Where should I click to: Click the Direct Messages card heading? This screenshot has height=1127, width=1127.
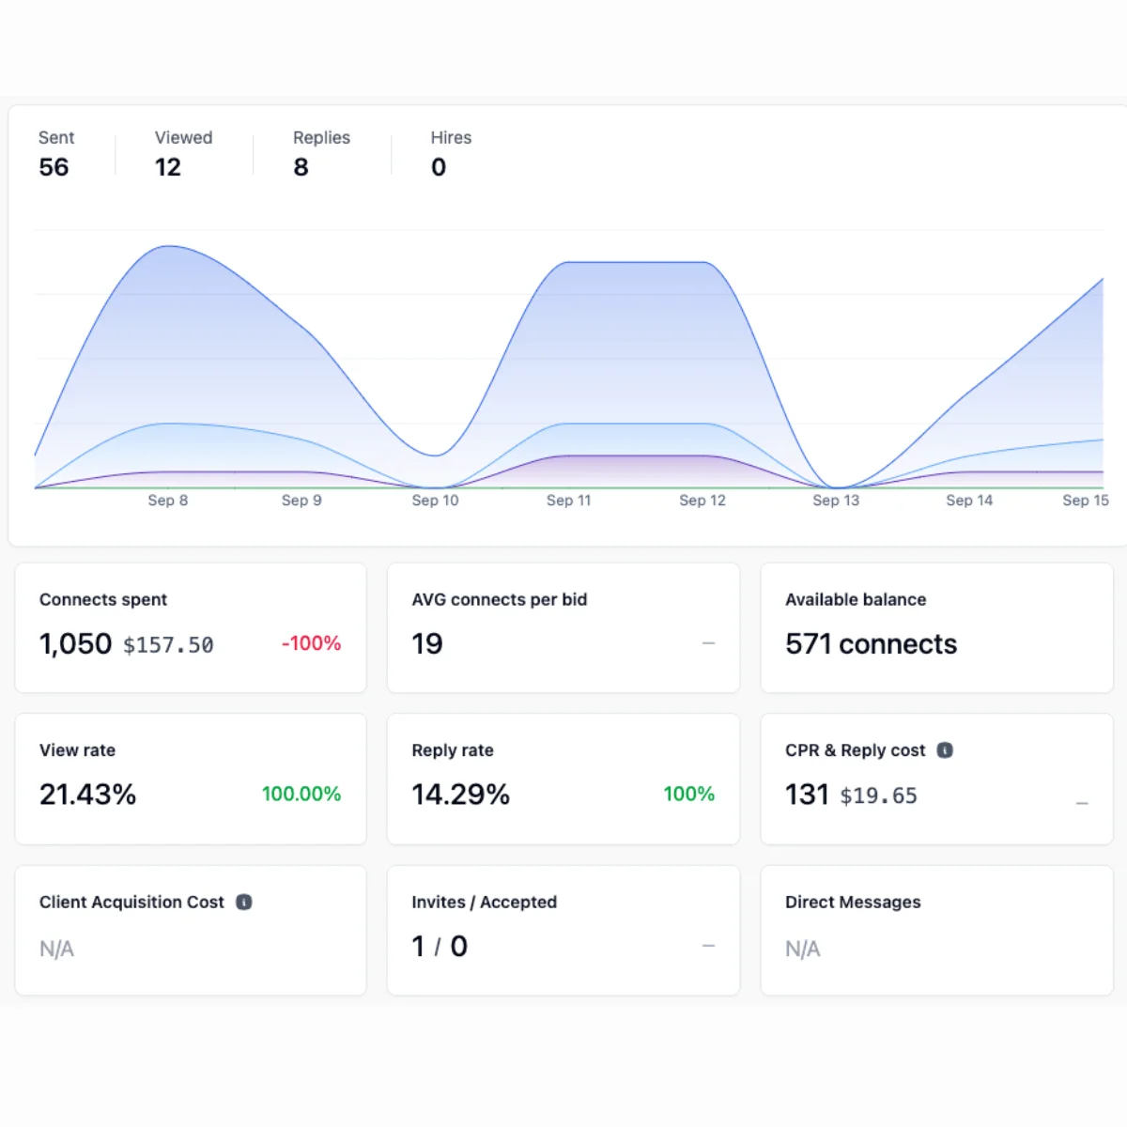853,903
